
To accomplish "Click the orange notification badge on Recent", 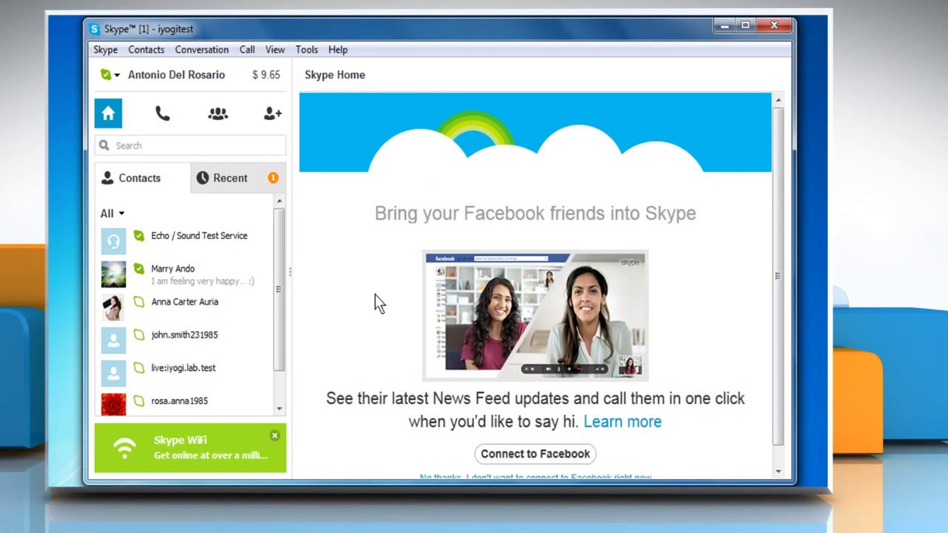I will click(x=273, y=178).
